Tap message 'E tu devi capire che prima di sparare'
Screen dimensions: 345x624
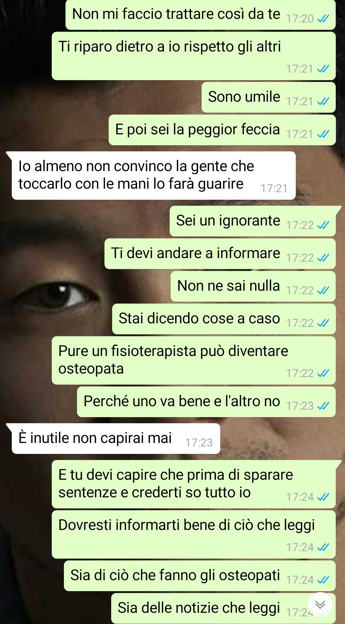click(194, 484)
